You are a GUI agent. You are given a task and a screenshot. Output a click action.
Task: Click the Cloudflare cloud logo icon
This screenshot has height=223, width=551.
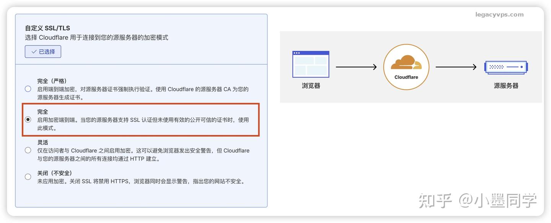(406, 62)
